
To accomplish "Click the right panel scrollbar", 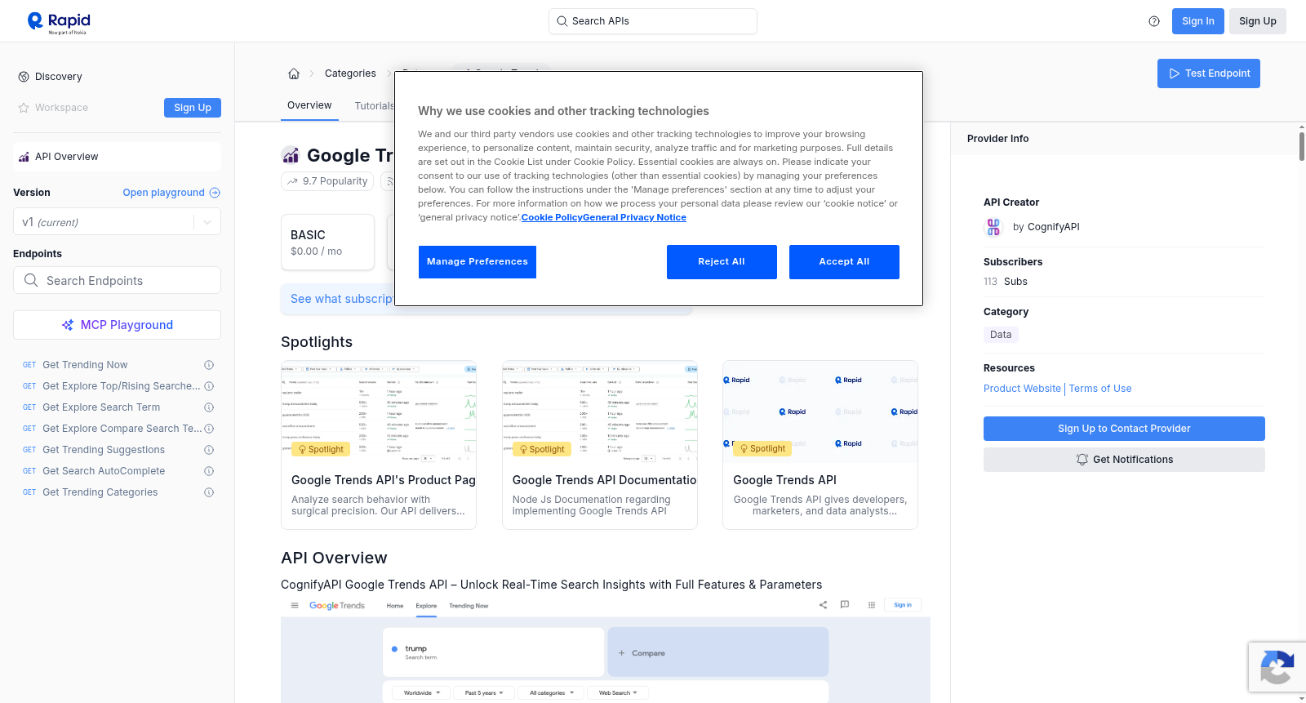I will [1302, 145].
